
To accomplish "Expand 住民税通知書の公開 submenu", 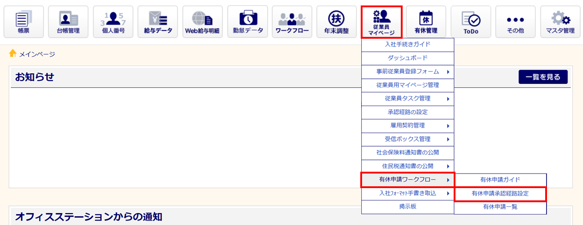I will 408,166.
